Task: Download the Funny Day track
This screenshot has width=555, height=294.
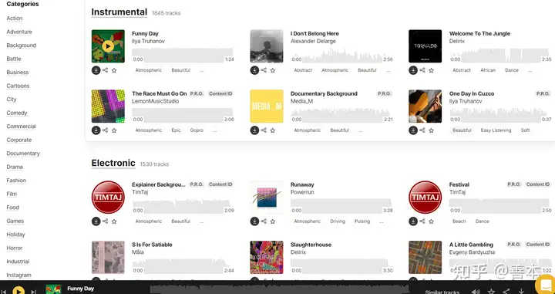Action: click(x=96, y=70)
